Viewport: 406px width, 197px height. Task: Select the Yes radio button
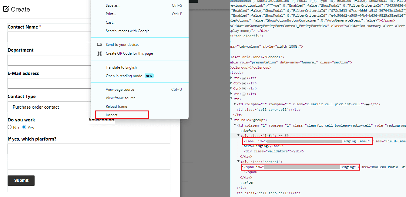(x=24, y=127)
